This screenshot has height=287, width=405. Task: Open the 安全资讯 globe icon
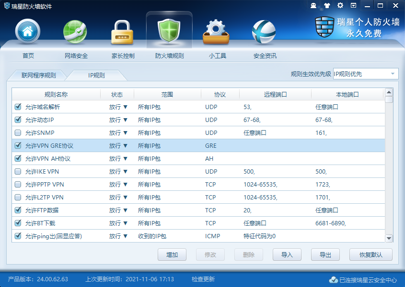click(x=264, y=32)
